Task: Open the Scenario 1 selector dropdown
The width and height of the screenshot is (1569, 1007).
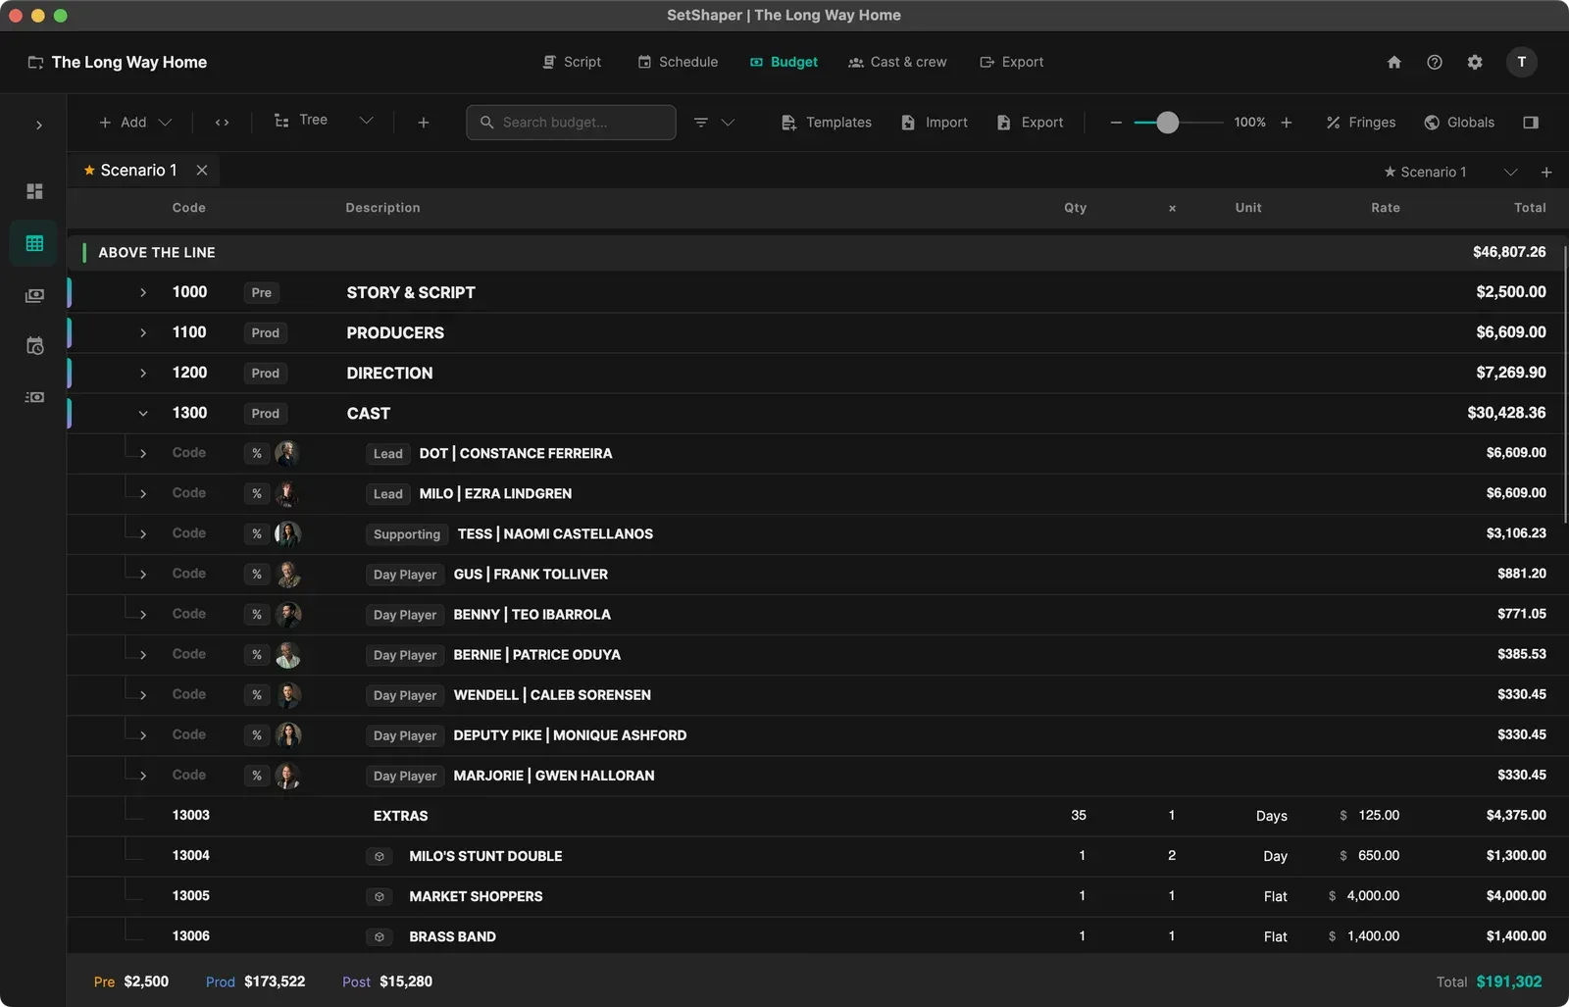Action: click(1449, 173)
